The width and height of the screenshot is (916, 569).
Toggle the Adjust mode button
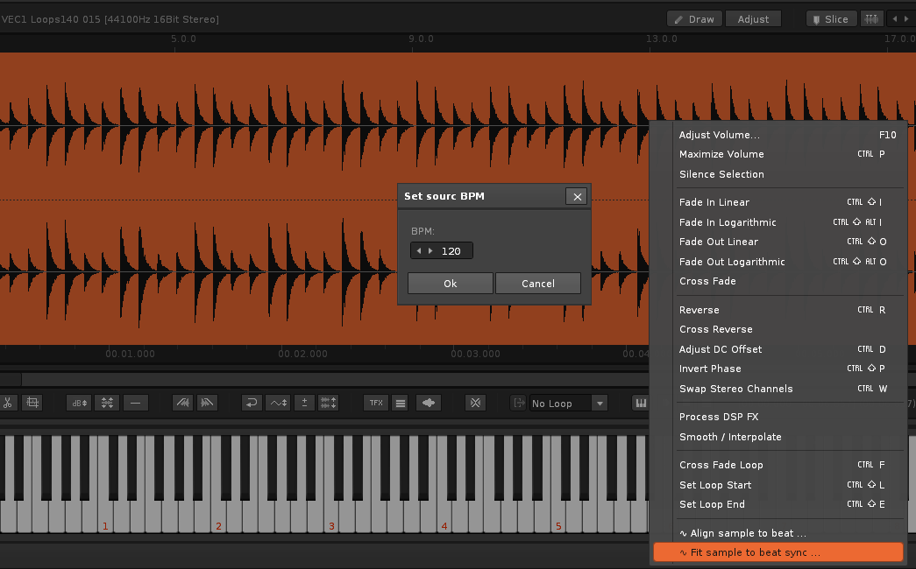(x=753, y=19)
